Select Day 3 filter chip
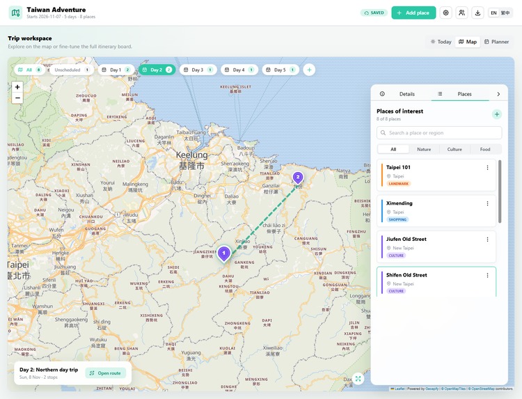This screenshot has width=522, height=399. pyautogui.click(x=198, y=70)
